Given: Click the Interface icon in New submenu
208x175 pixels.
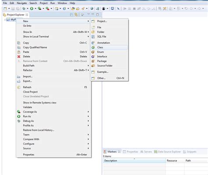Looking at the screenshot, I should (93, 57).
